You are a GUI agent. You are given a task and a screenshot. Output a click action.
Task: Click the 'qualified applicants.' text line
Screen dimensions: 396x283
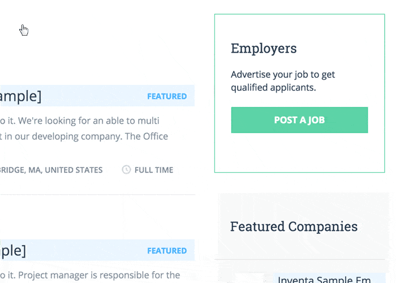(273, 88)
